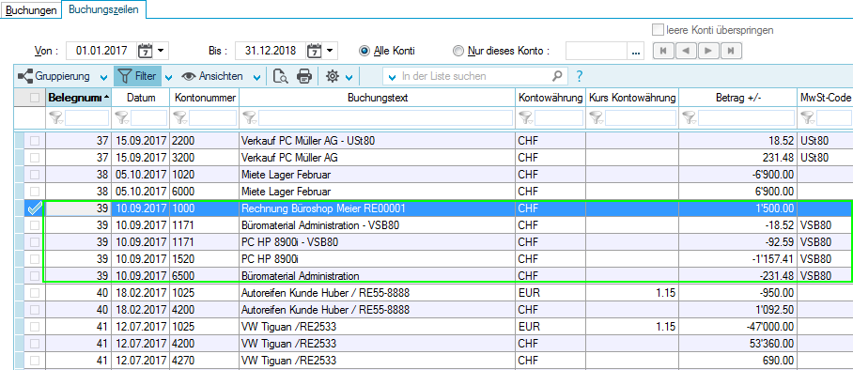
Task: Click filter funnel icon under Kontowährung column
Action: click(526, 118)
